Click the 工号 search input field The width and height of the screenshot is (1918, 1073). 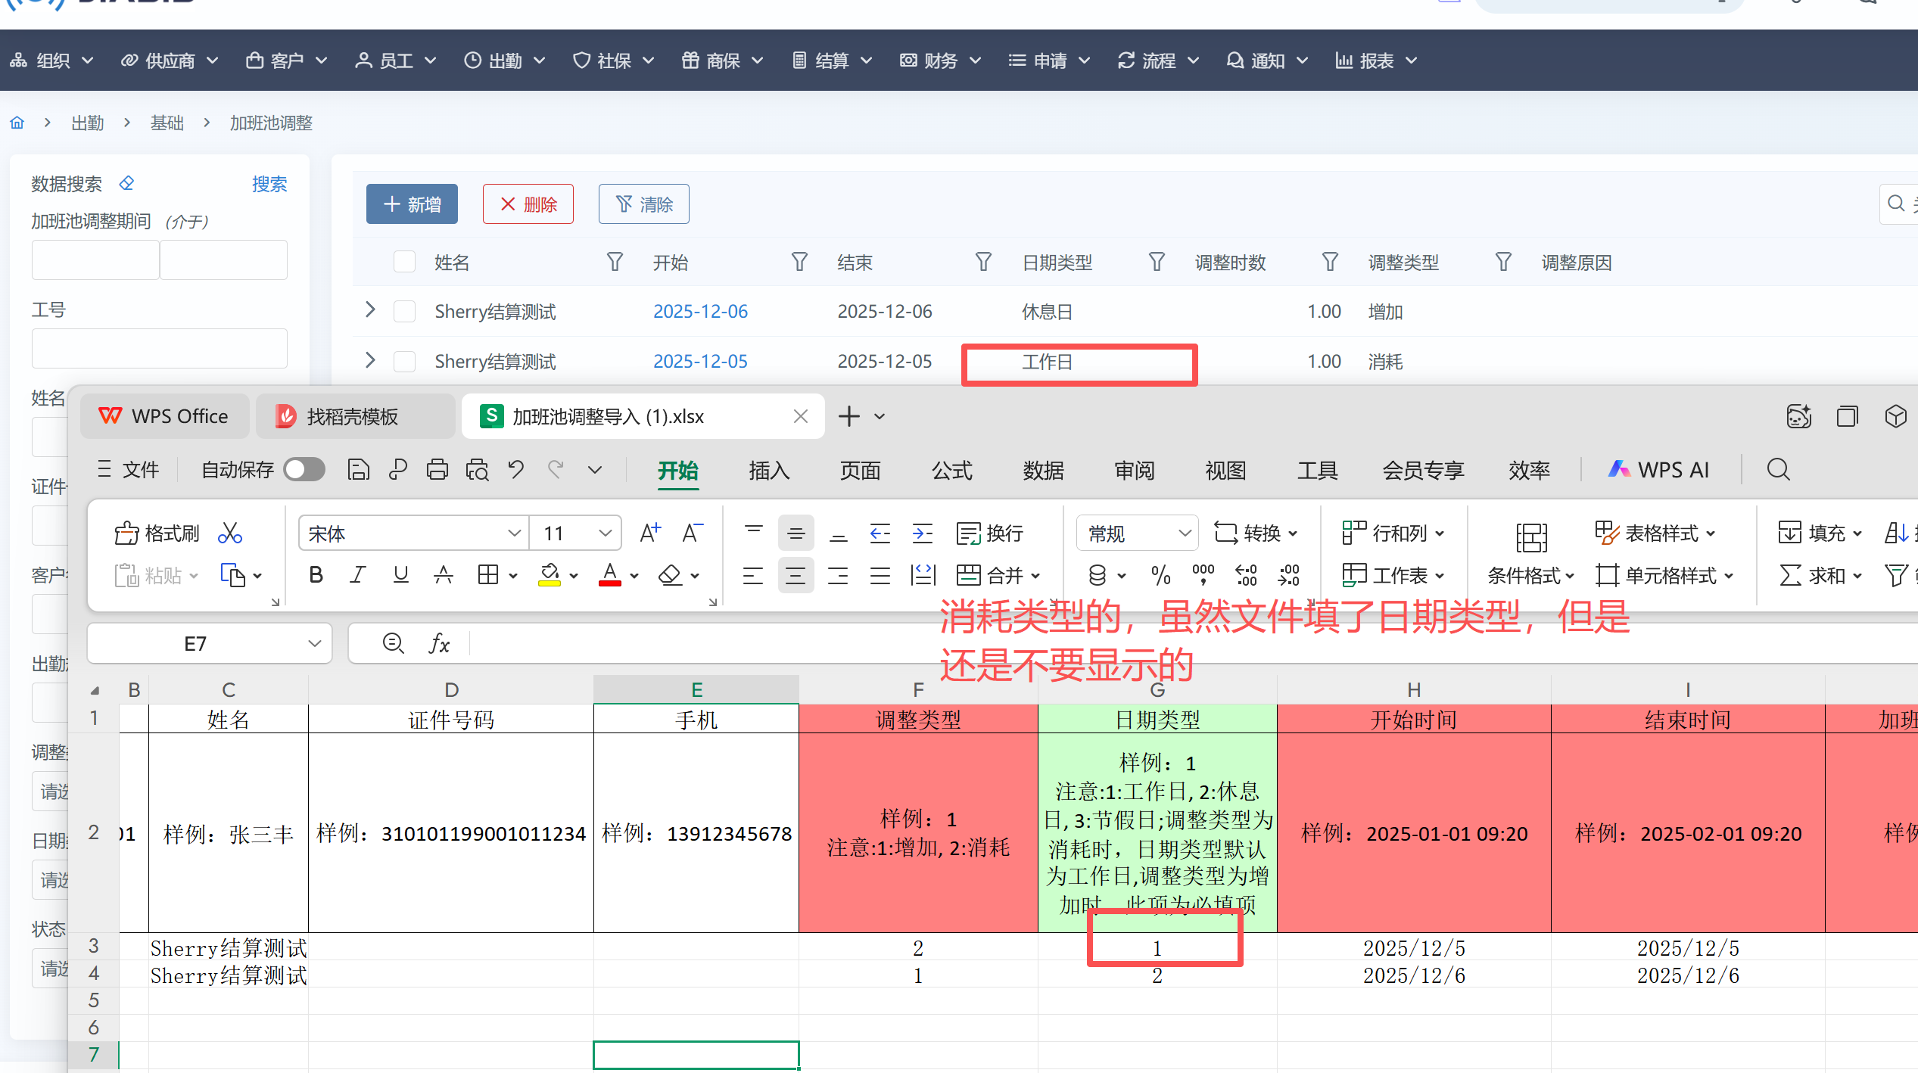(x=160, y=348)
